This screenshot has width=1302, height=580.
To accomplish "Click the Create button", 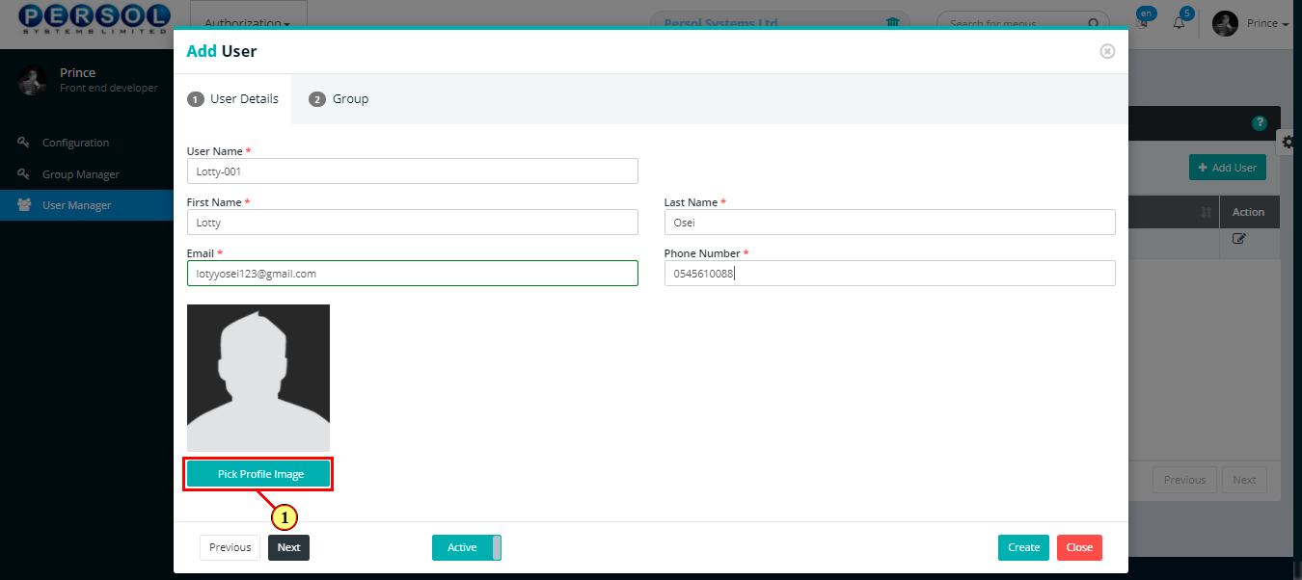I will point(1023,547).
